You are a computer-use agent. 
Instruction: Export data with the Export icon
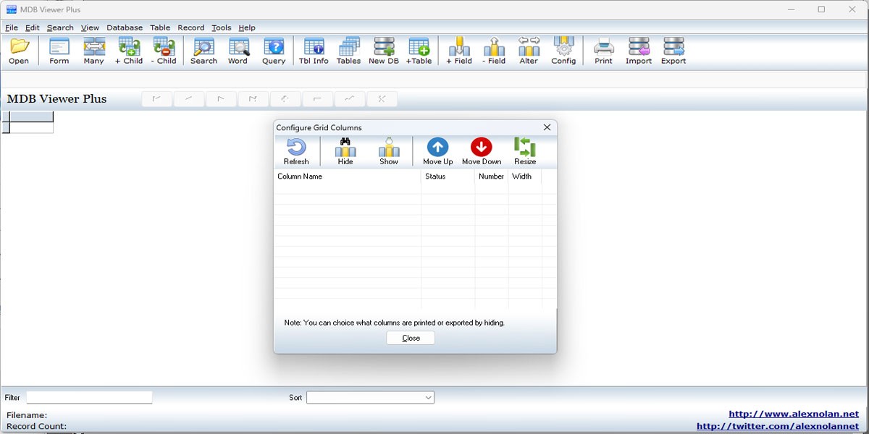tap(673, 51)
